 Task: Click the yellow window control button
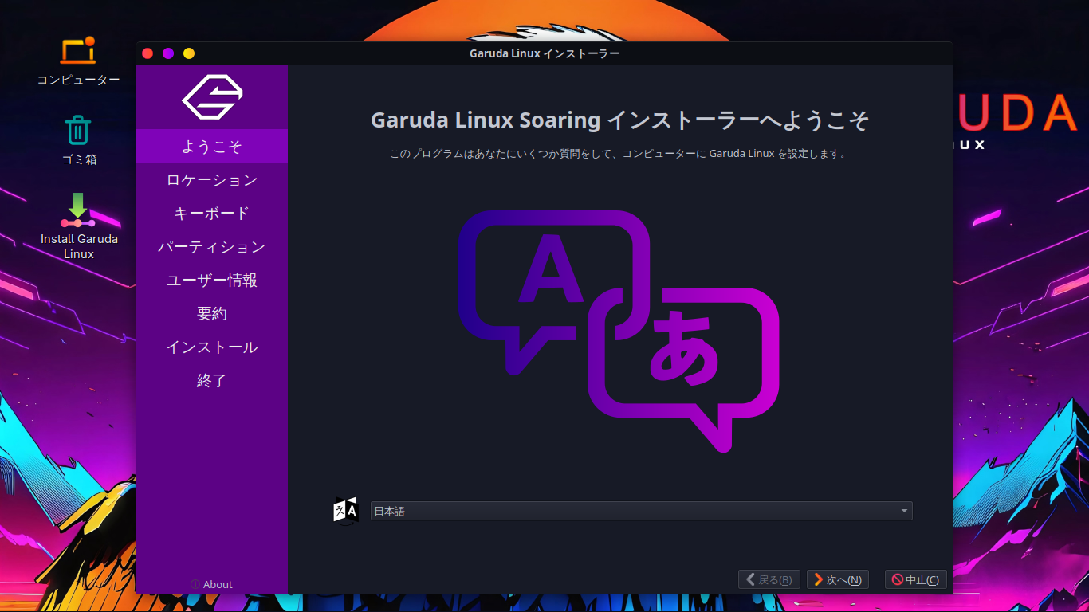pyautogui.click(x=189, y=53)
